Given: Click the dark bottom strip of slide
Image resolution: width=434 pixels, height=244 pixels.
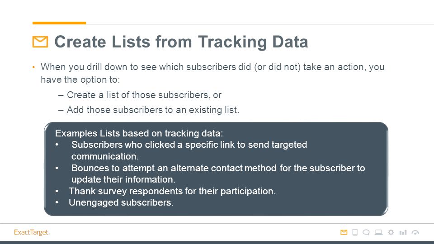Looking at the screenshot, I should pos(217,243).
